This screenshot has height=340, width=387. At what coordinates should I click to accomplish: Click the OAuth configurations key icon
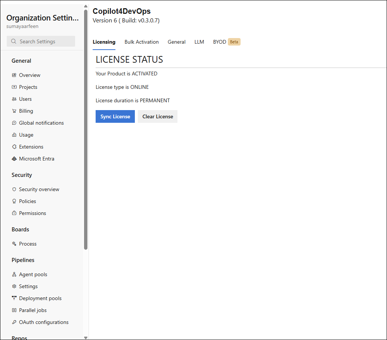(x=14, y=322)
